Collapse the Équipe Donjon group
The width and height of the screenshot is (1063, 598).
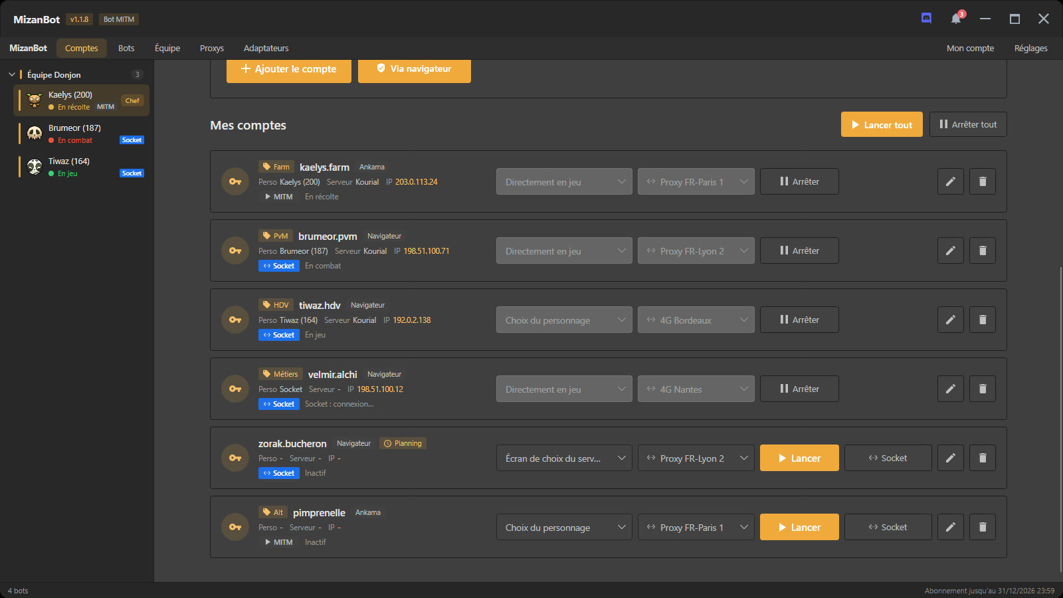point(12,74)
